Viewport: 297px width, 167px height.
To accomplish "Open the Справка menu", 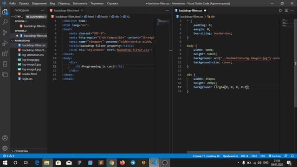I will click(x=112, y=3).
